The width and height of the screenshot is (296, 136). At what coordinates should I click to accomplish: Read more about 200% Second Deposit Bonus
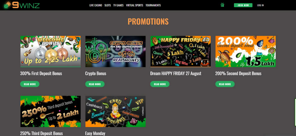point(225,84)
